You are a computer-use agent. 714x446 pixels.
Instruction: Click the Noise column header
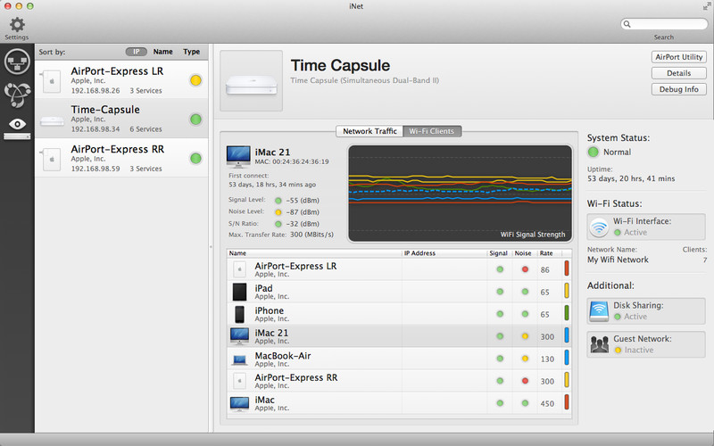(523, 253)
